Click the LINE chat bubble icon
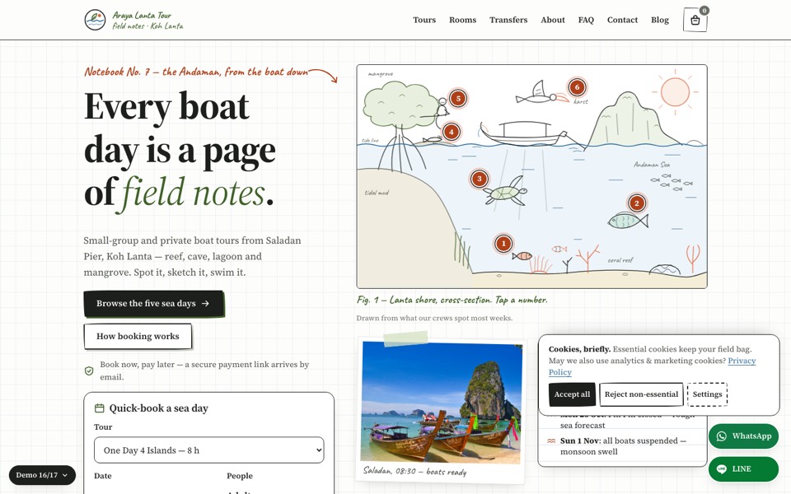The height and width of the screenshot is (494, 791). (722, 468)
